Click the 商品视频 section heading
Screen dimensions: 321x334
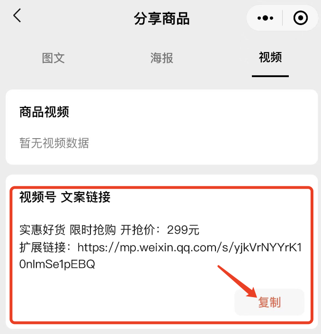(44, 112)
